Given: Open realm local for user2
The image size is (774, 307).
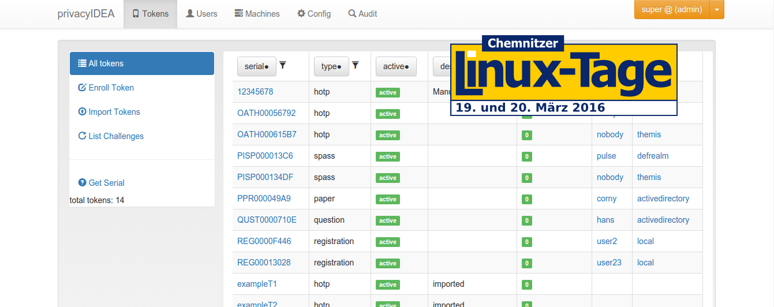Looking at the screenshot, I should 645,241.
